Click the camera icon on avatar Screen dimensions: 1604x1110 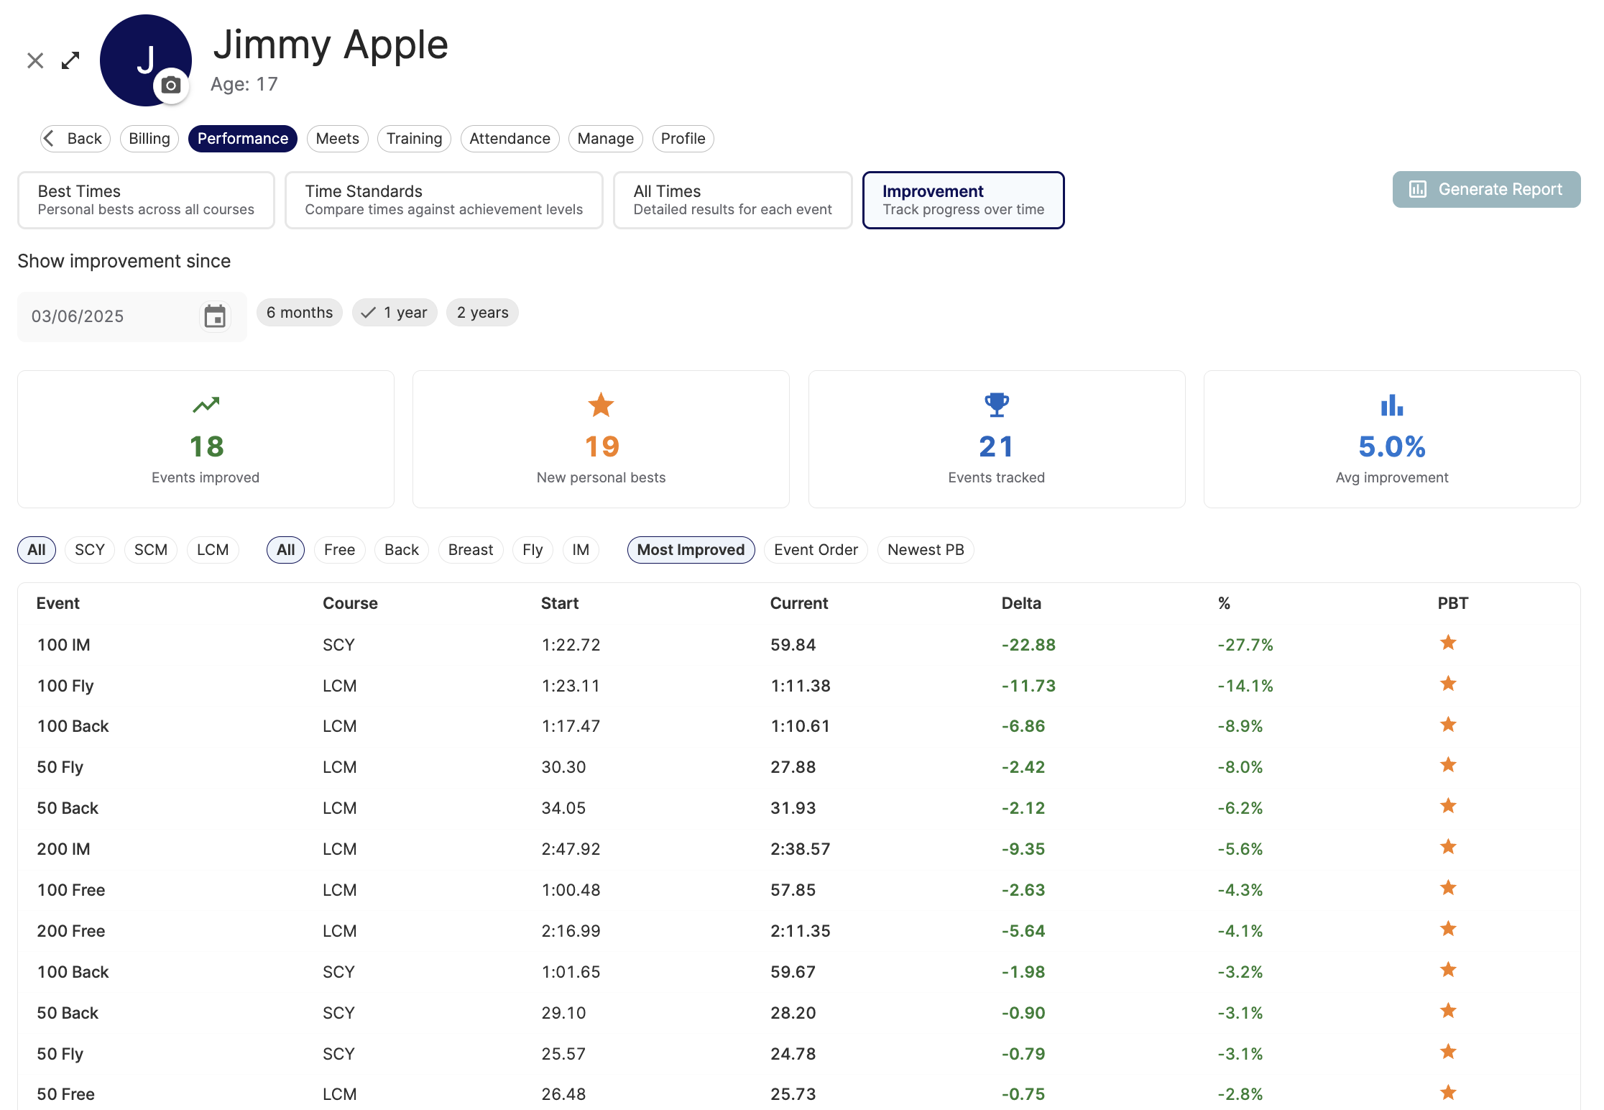point(171,86)
